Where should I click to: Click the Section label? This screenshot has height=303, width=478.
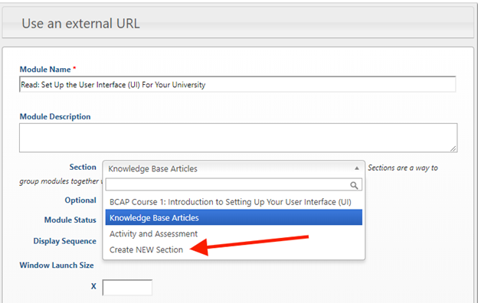coord(83,167)
